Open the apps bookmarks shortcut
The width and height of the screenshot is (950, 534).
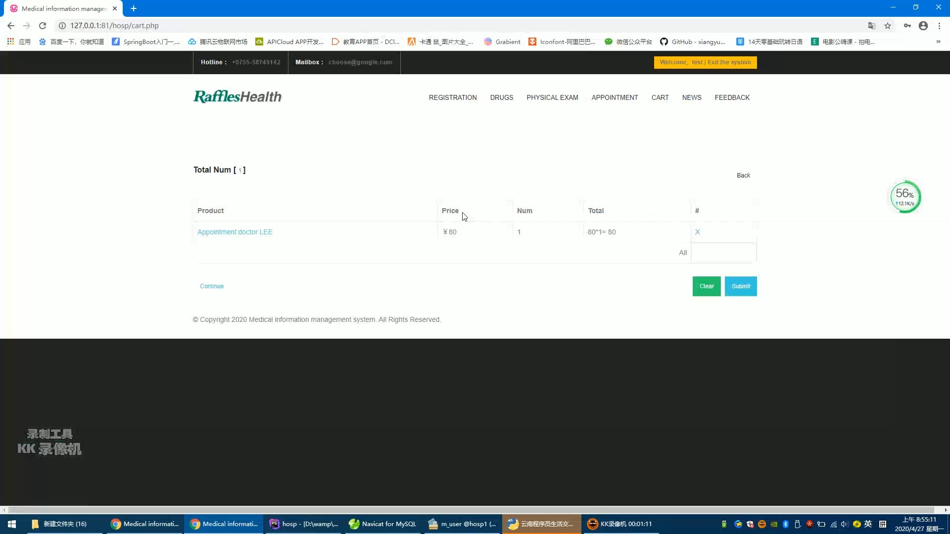[x=19, y=42]
